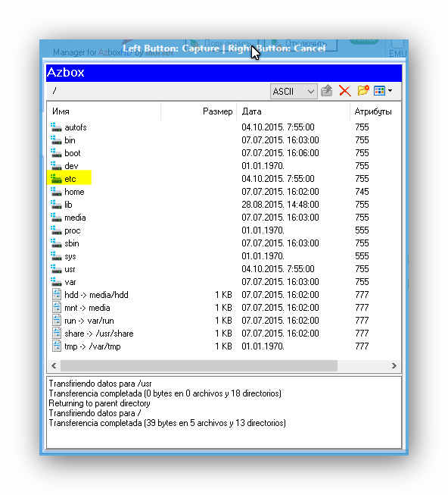Click the 777 attribute of tmp link
Screen dimensions: 448x495
362,346
